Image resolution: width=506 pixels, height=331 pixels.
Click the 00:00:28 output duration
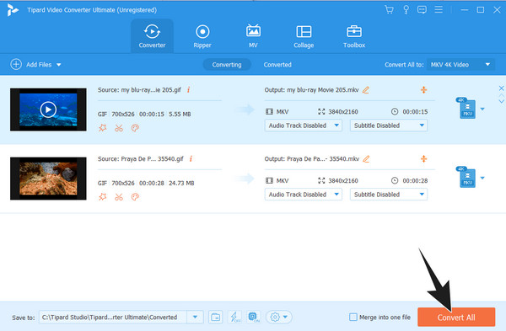click(415, 180)
